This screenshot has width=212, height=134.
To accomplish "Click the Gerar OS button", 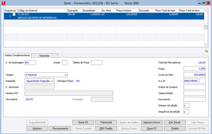I will tap(83, 122).
